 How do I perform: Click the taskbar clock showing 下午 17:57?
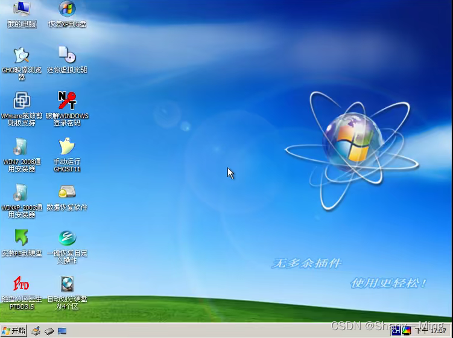click(431, 331)
